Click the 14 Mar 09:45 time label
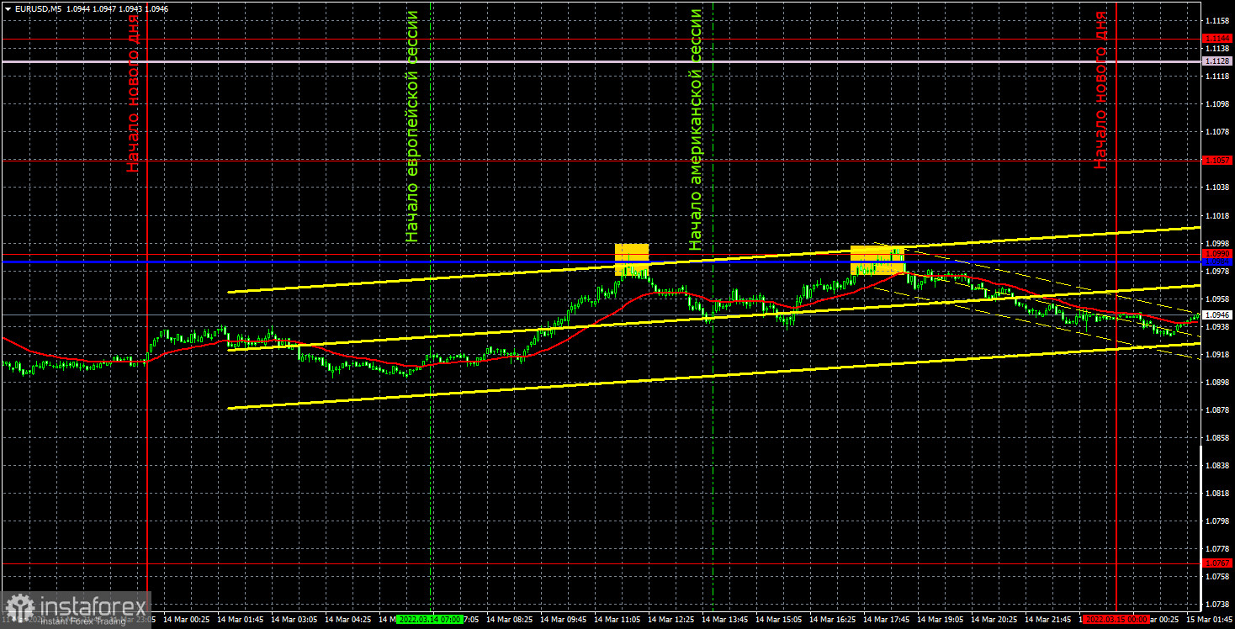The width and height of the screenshot is (1235, 629). point(564,620)
